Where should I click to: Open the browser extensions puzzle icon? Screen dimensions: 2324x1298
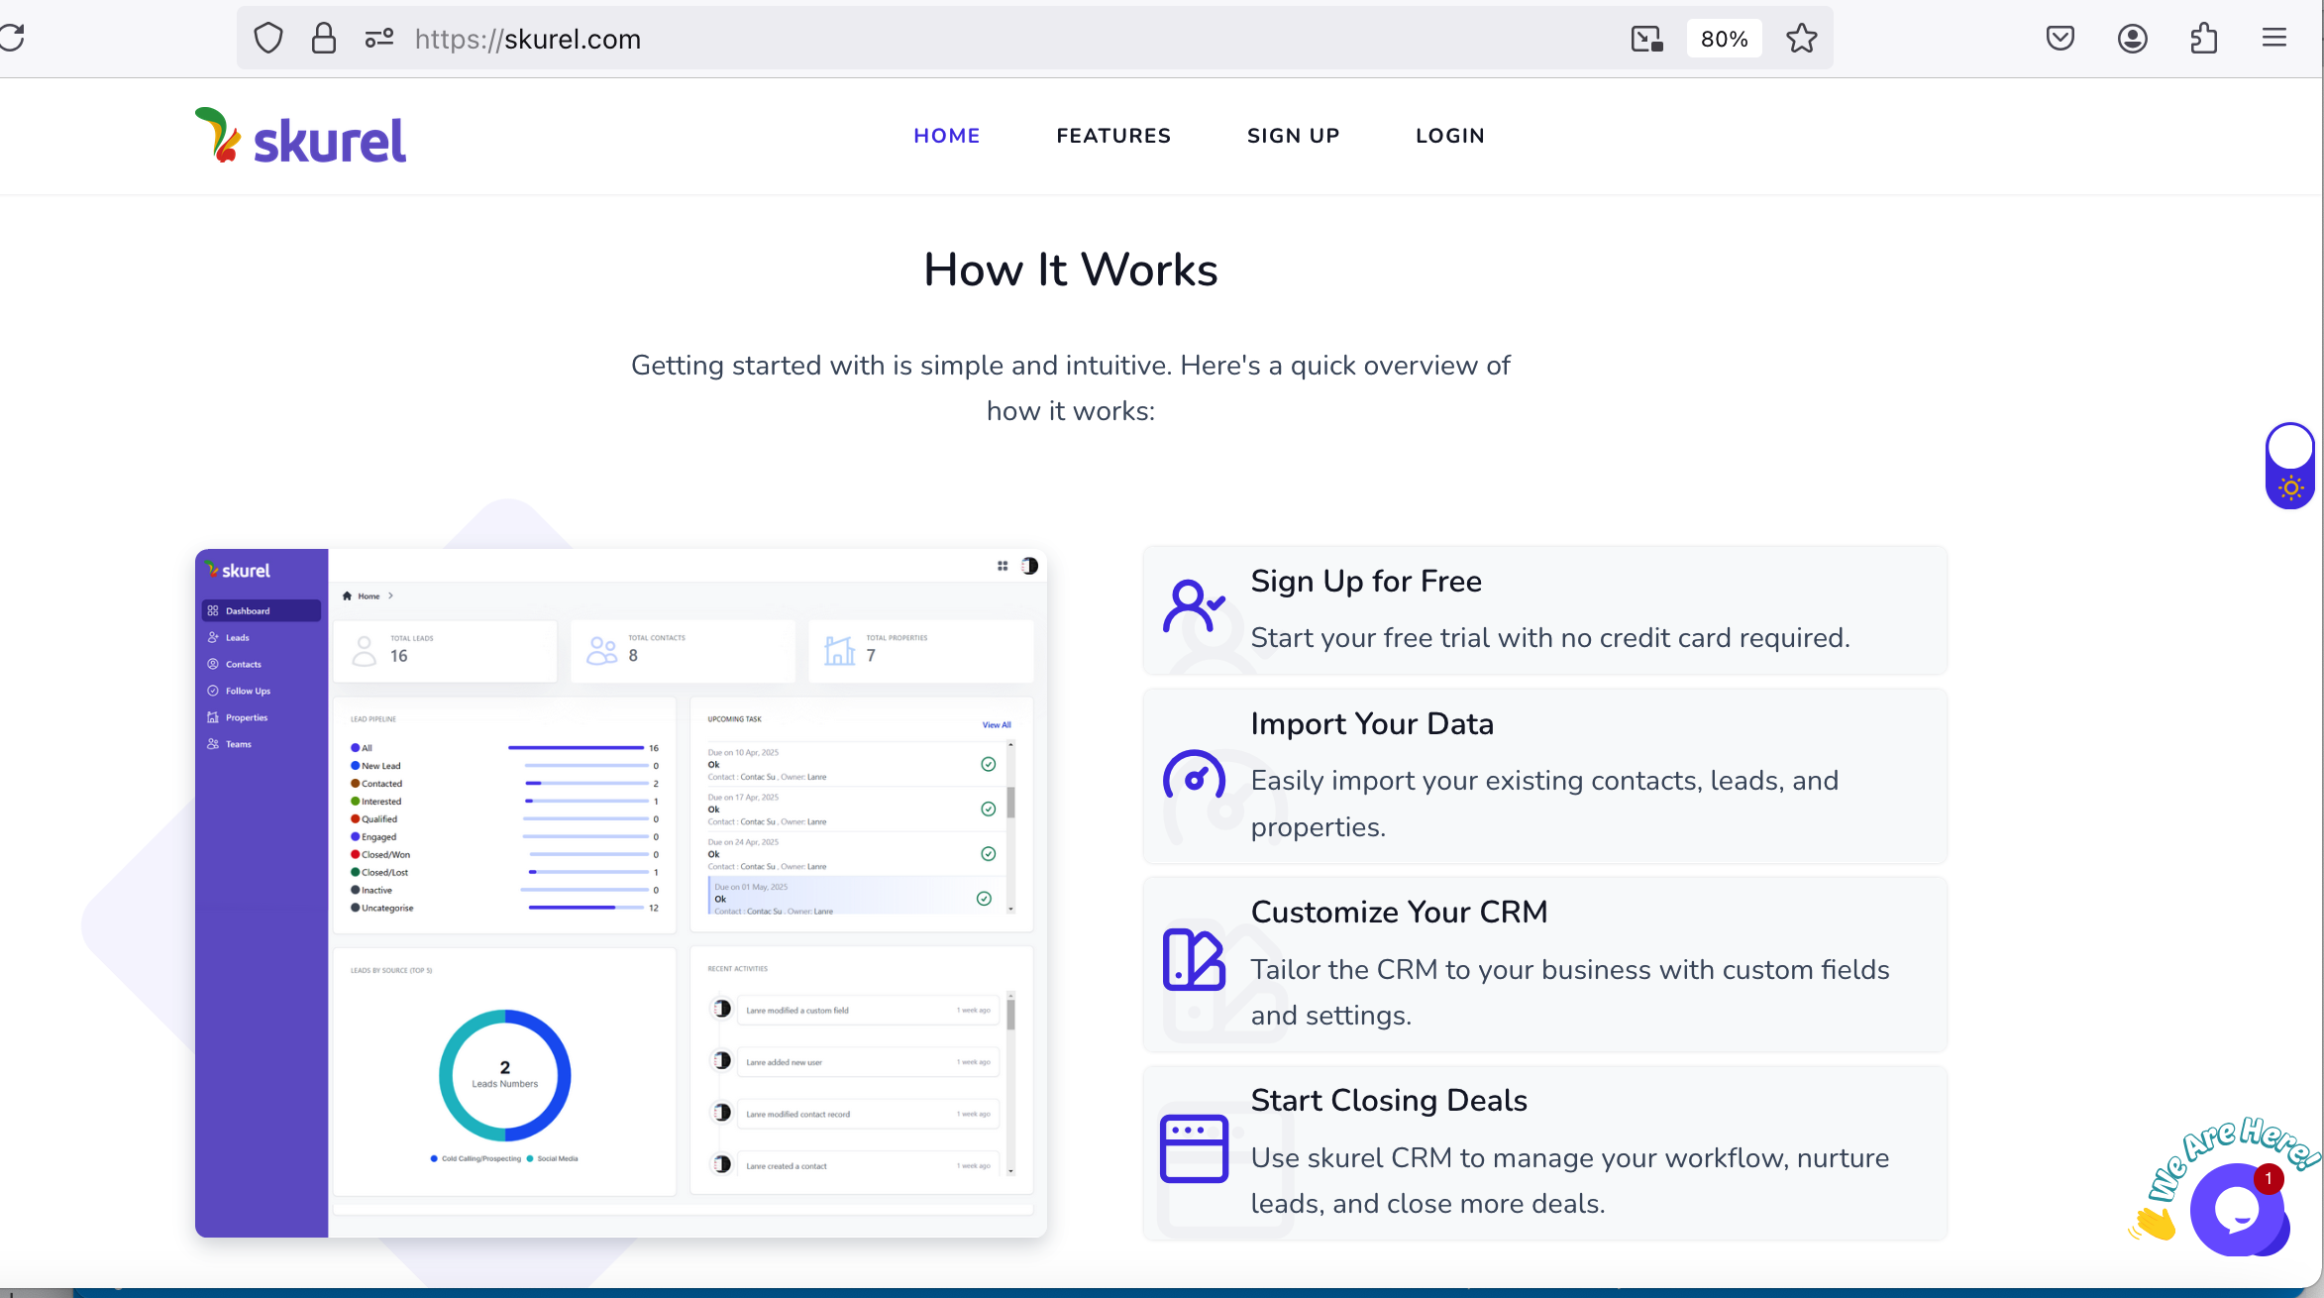coord(2204,39)
